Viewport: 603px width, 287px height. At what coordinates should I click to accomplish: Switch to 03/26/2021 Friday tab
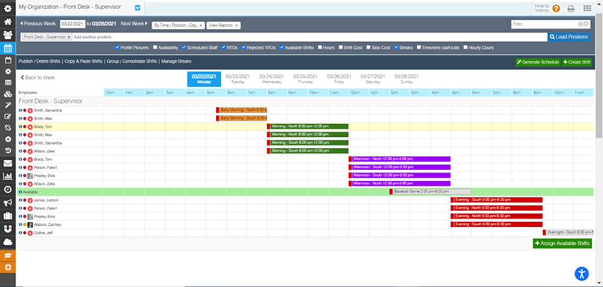[339, 79]
